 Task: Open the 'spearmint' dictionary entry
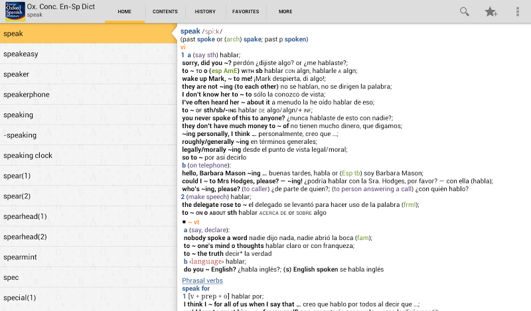click(x=88, y=257)
